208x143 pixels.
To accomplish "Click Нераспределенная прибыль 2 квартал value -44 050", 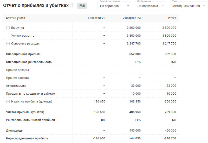I will tap(135, 138).
